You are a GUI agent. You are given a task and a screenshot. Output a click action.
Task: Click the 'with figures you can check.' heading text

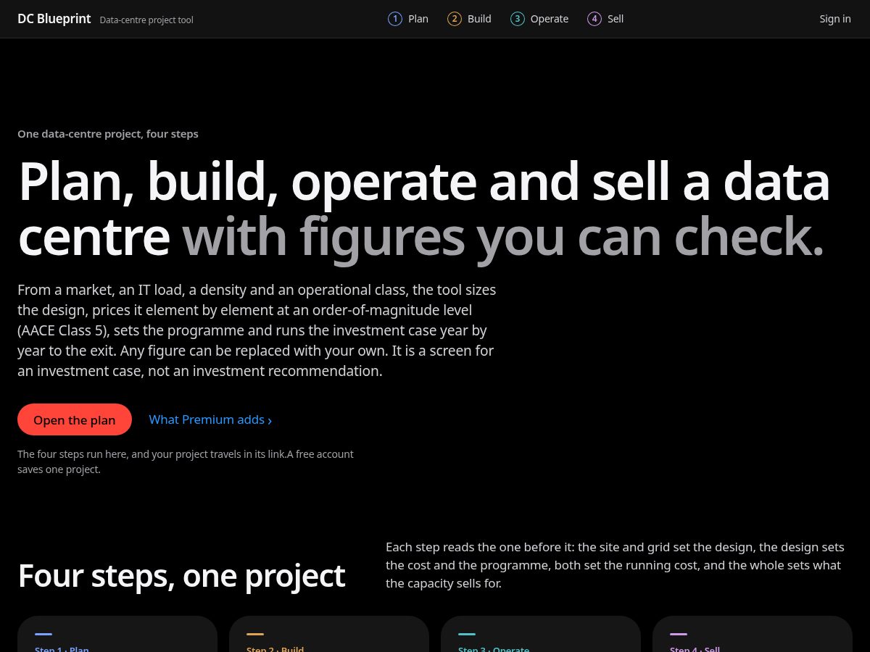tap(503, 236)
